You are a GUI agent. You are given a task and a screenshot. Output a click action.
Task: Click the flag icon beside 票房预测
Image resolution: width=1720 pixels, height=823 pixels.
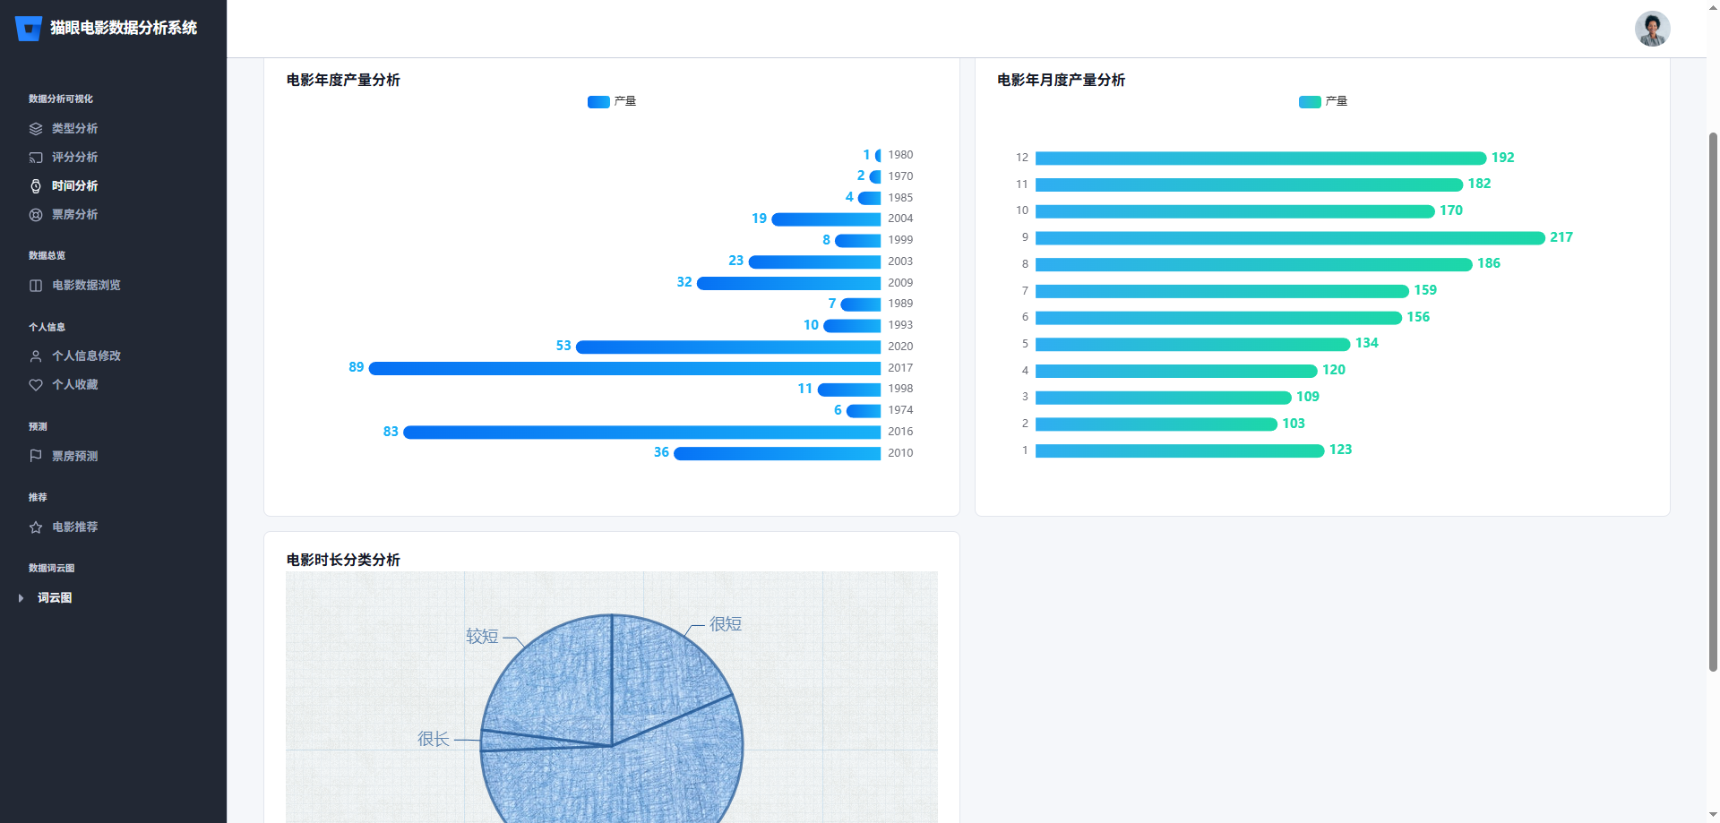pyautogui.click(x=36, y=456)
